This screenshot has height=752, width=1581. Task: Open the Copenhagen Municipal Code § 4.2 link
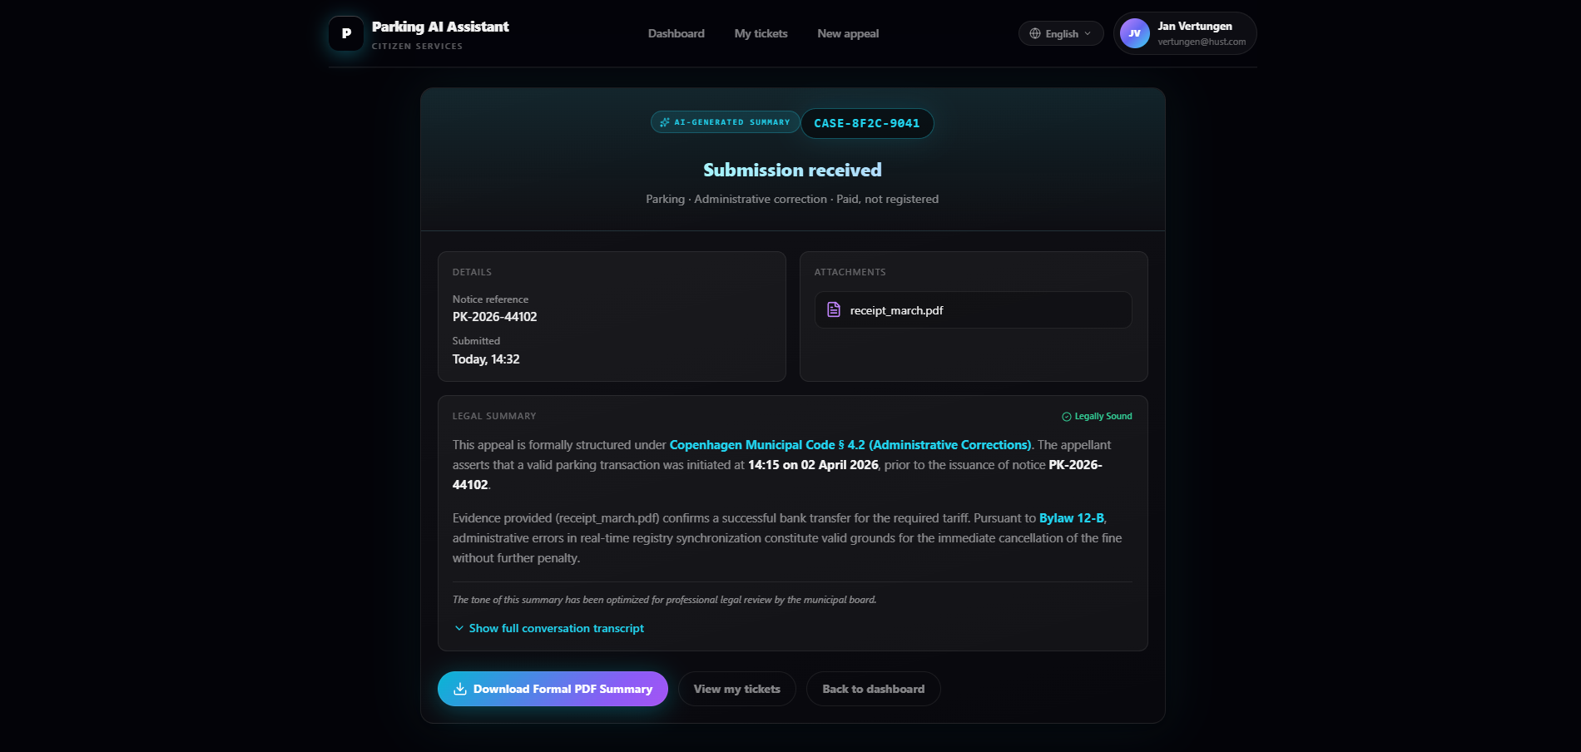(850, 445)
